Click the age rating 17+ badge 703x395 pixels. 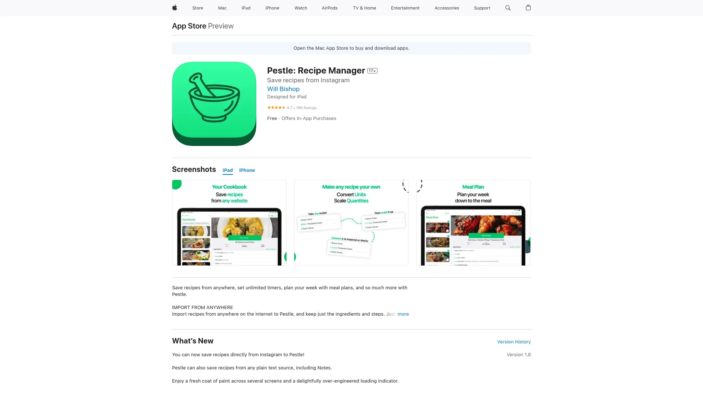click(372, 71)
